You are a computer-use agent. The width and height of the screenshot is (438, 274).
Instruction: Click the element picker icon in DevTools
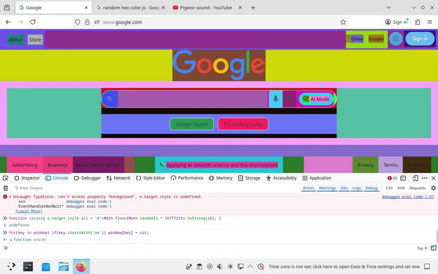click(x=5, y=178)
